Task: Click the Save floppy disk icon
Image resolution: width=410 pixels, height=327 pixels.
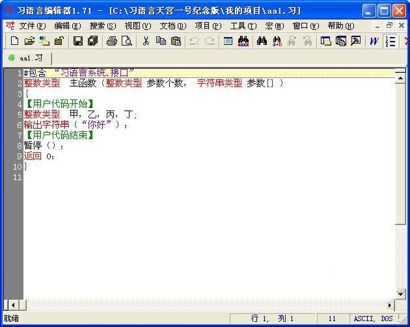Action: [77, 41]
